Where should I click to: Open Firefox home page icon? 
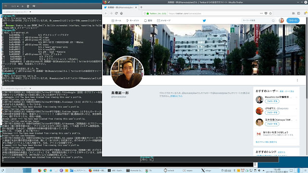point(121,13)
